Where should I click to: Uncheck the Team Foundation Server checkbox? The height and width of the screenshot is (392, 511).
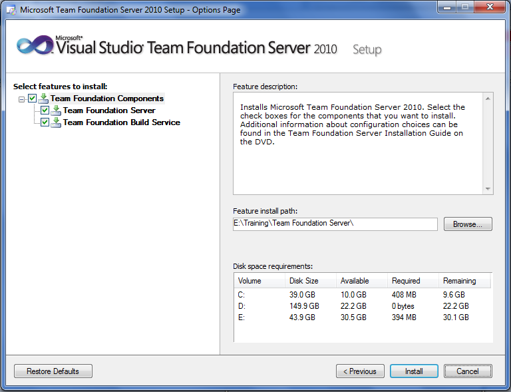coord(45,110)
